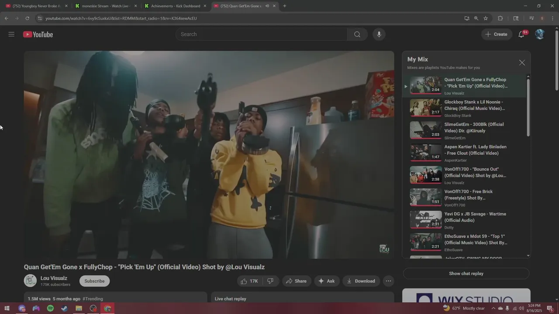Like the video with thumbs up
559x314 pixels.
[x=249, y=281]
